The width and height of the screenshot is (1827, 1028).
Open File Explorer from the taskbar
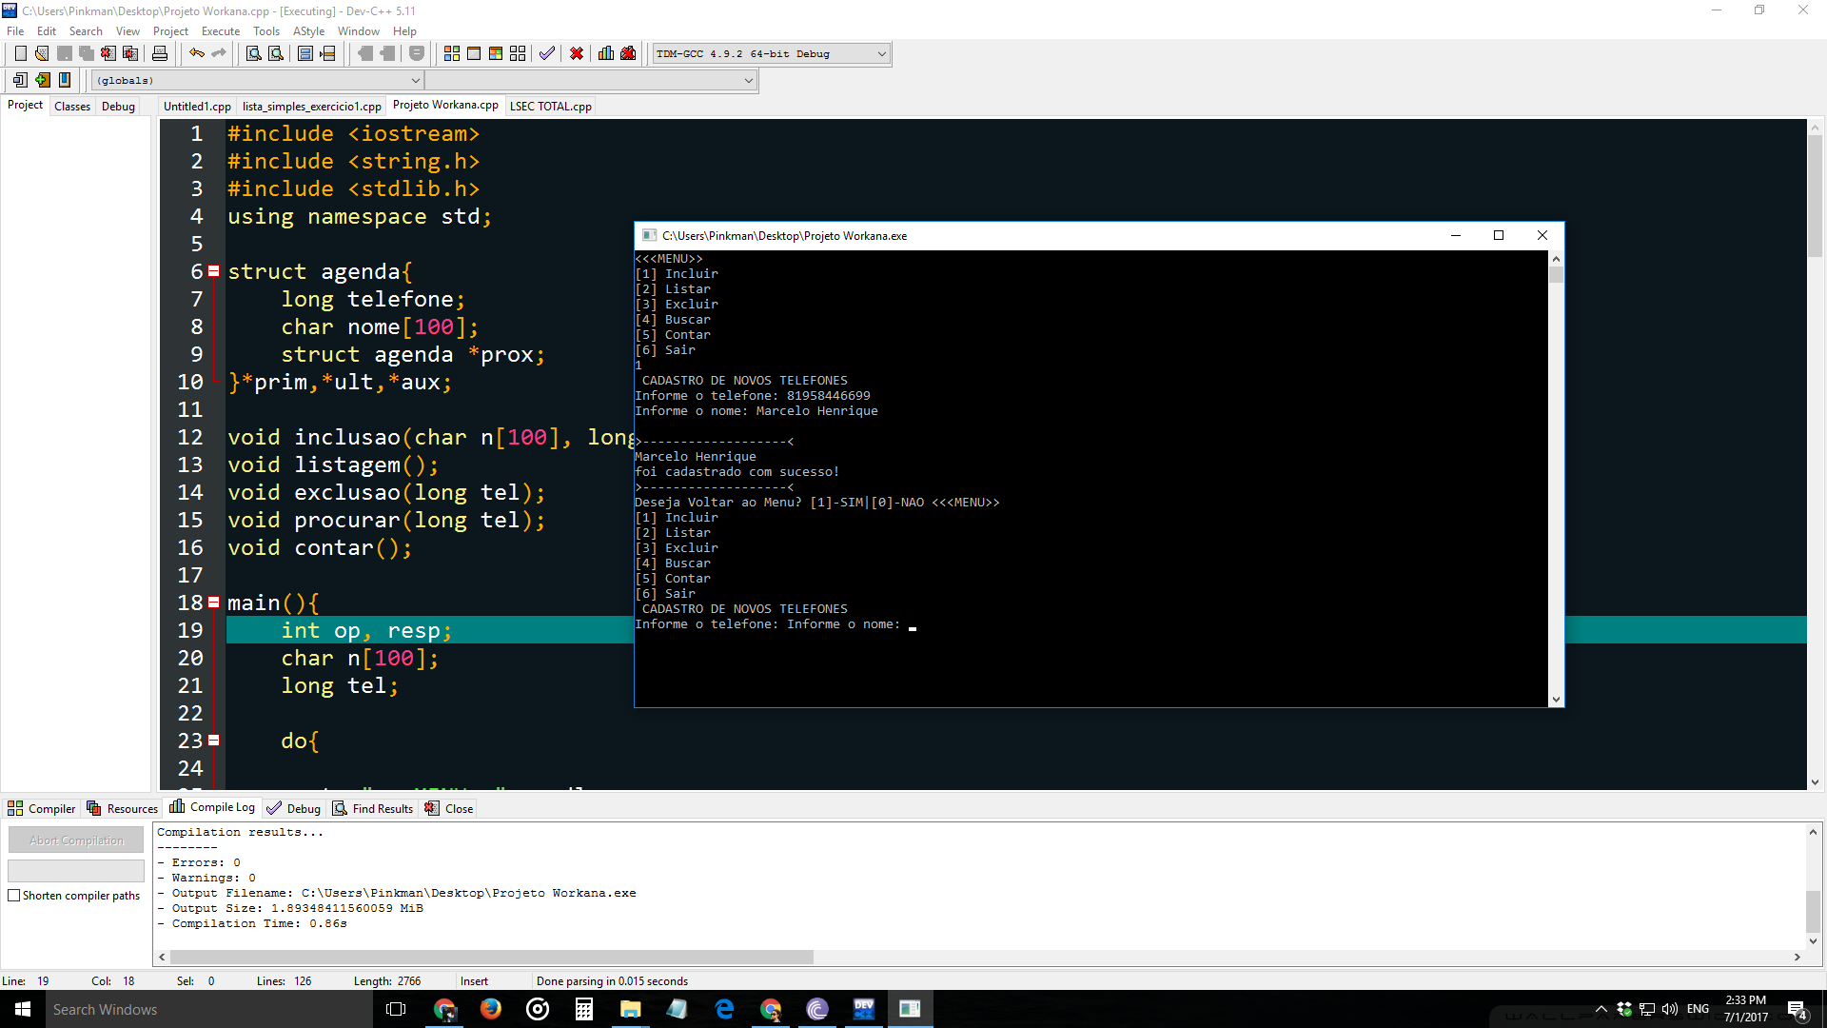tap(631, 1009)
